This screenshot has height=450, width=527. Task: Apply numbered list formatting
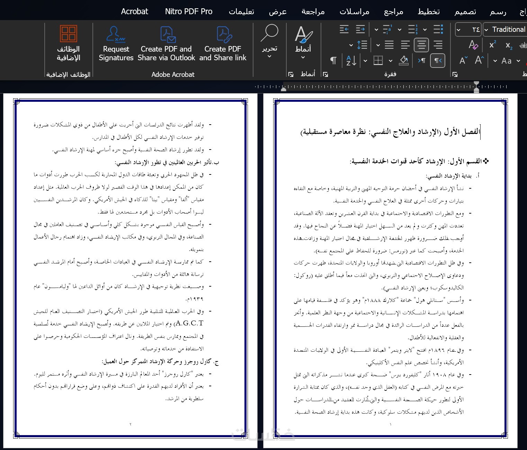[413, 29]
